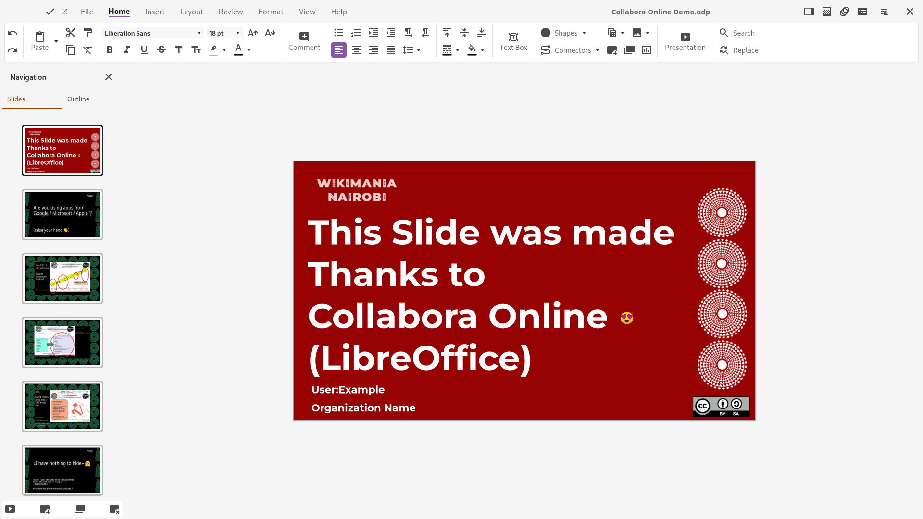Screen dimensions: 923x519
Task: Switch to the Layout tab
Action: pos(191,12)
